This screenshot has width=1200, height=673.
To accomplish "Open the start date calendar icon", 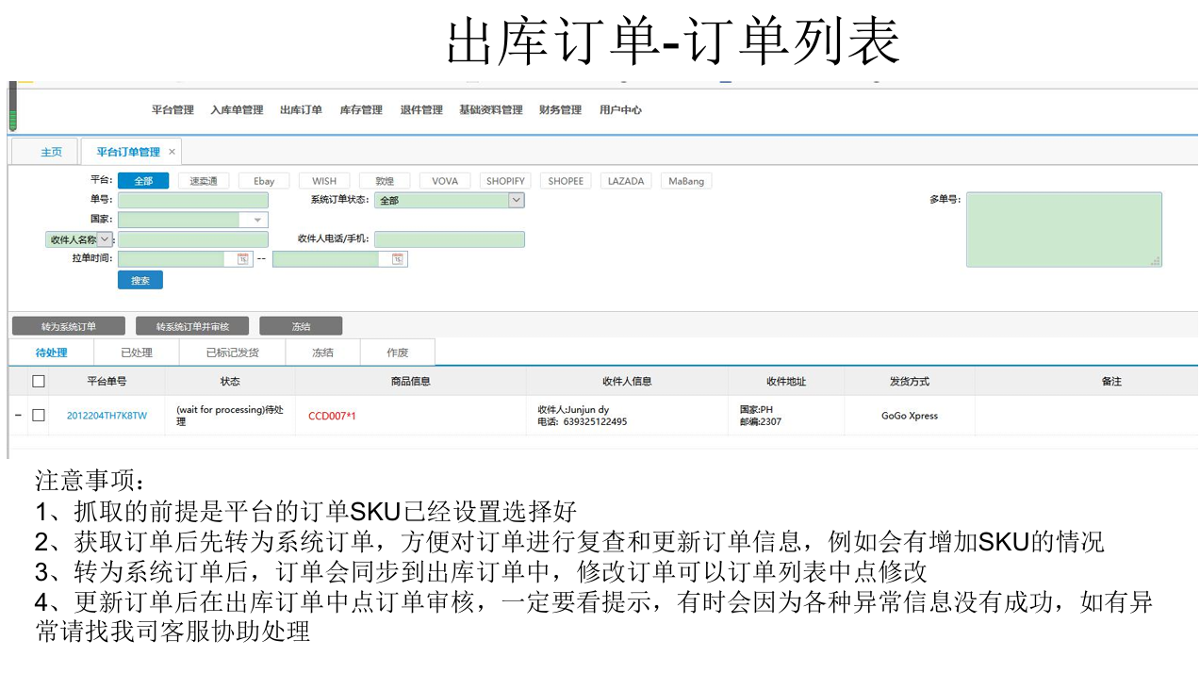I will [x=242, y=258].
